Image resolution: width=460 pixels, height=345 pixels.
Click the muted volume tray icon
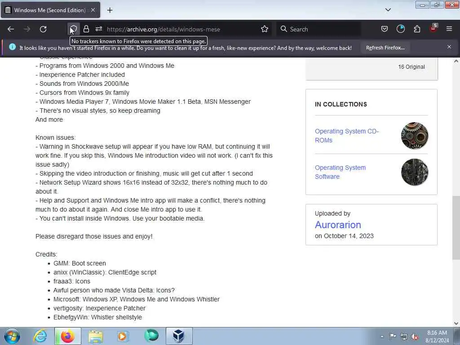pyautogui.click(x=415, y=337)
